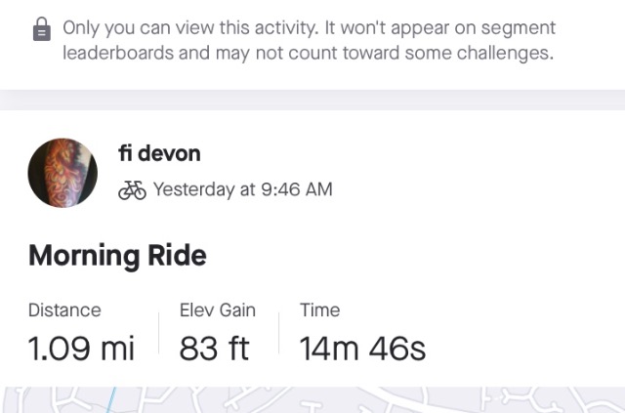
Task: Click the 'leaderboards and may not count' text line
Action: [309, 53]
